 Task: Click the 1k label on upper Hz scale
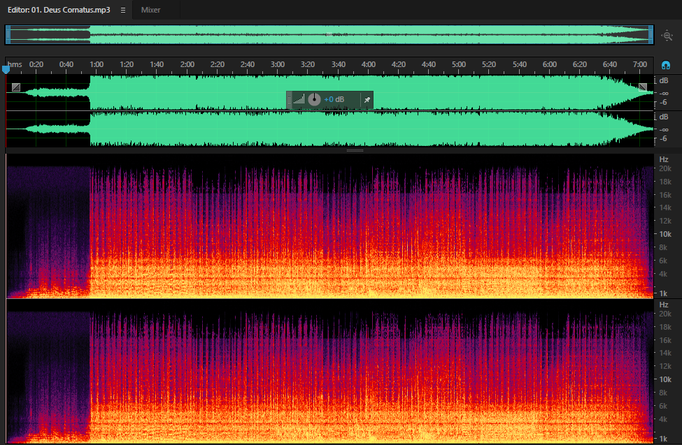[x=663, y=294]
